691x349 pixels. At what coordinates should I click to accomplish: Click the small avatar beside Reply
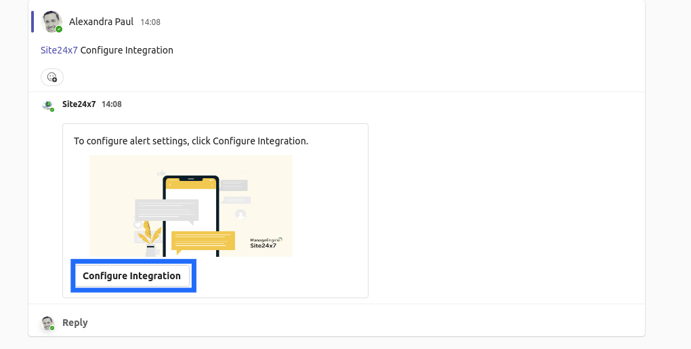[47, 323]
